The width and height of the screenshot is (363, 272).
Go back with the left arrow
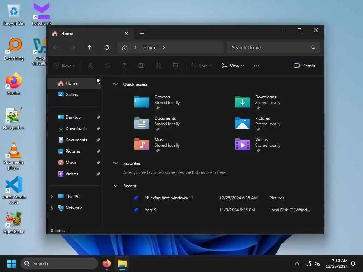pos(56,48)
